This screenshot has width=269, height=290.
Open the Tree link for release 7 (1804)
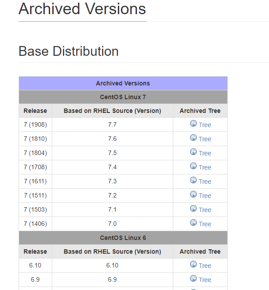coord(205,153)
